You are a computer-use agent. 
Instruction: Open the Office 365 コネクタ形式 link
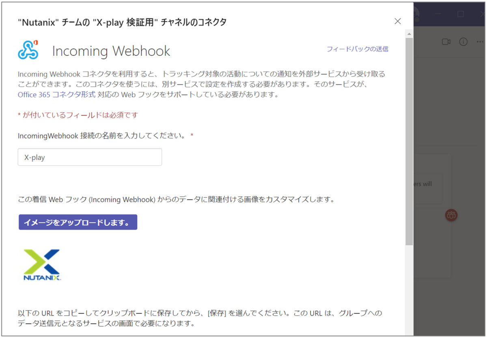click(x=56, y=95)
